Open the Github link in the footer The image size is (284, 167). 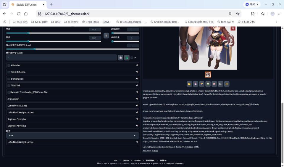[x=126, y=160]
